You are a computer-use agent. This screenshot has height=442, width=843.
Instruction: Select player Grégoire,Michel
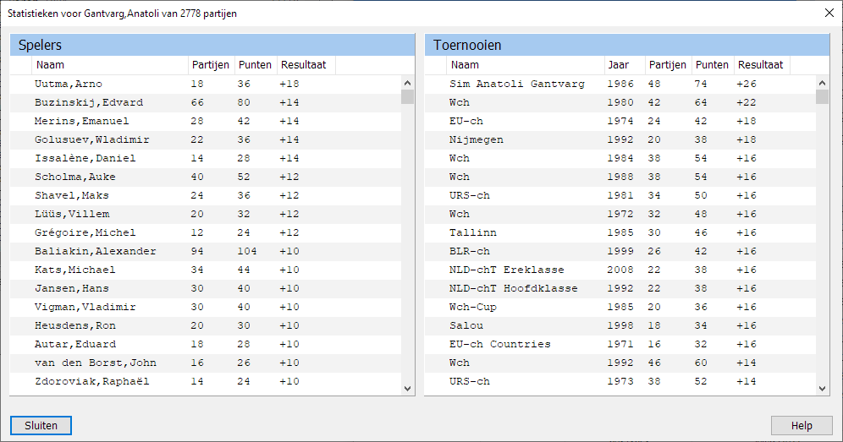coord(206,232)
